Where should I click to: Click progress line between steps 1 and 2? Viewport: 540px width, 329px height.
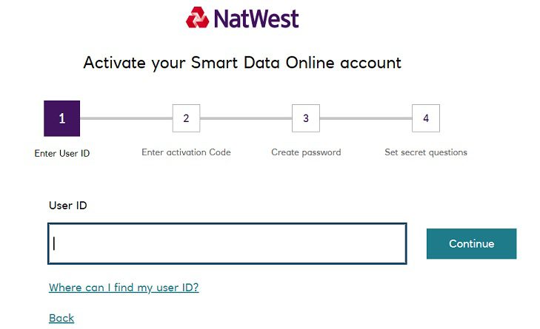(125, 118)
